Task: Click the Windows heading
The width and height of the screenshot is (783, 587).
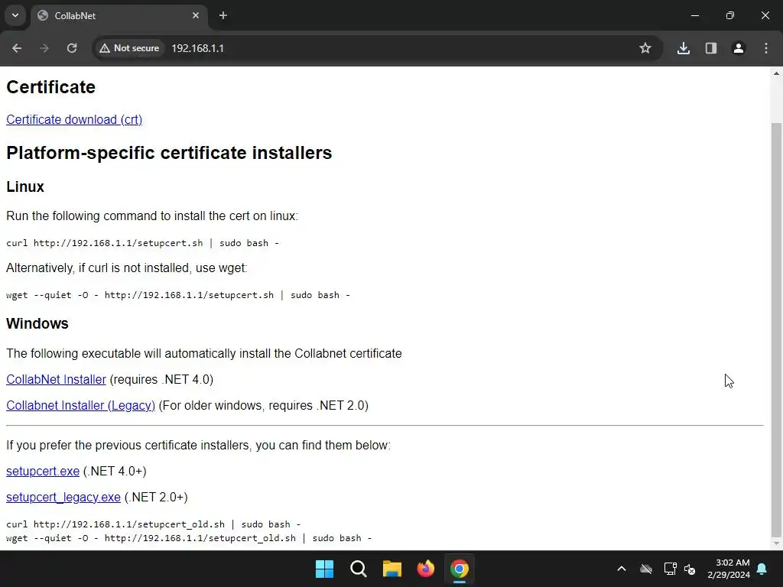Action: (37, 323)
